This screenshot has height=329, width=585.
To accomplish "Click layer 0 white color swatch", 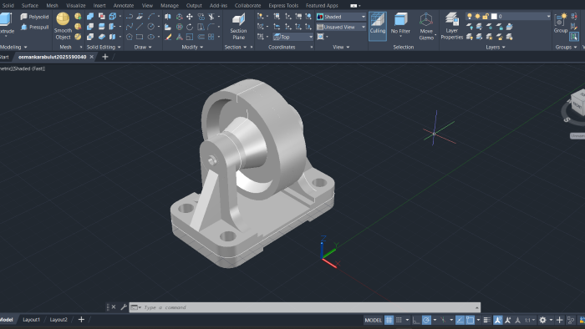I will point(494,17).
